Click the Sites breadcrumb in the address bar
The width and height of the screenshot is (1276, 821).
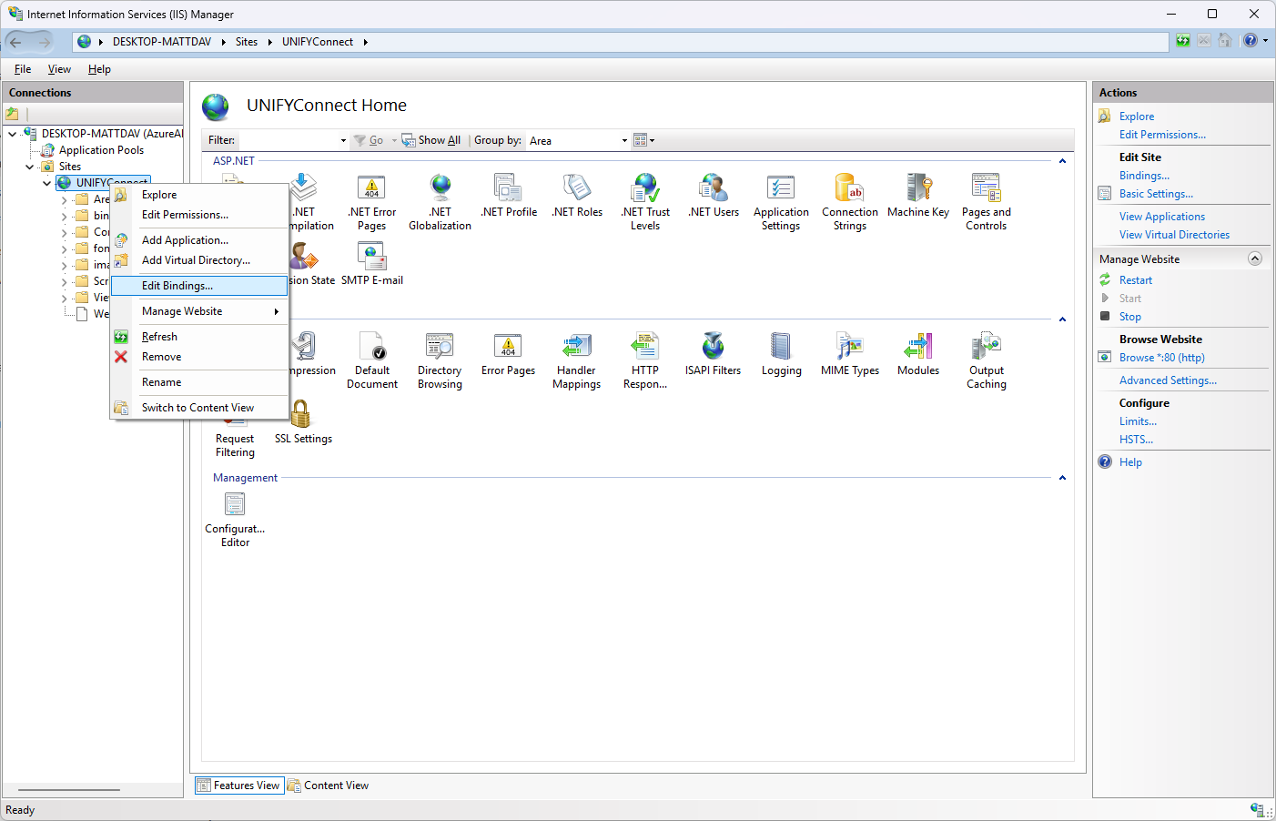pos(247,42)
